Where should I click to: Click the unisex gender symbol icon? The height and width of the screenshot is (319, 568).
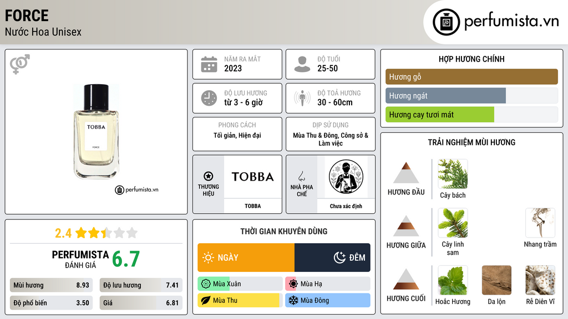tap(19, 64)
